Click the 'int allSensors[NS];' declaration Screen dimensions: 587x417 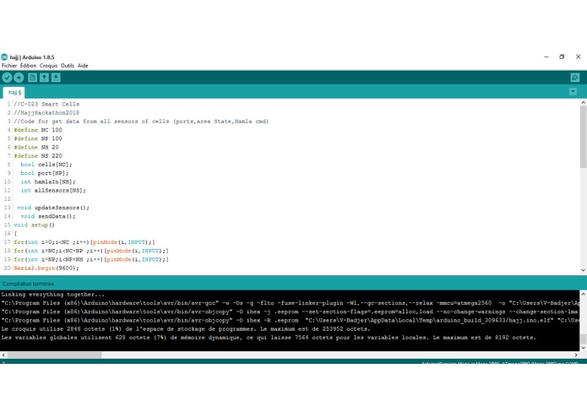[53, 191]
